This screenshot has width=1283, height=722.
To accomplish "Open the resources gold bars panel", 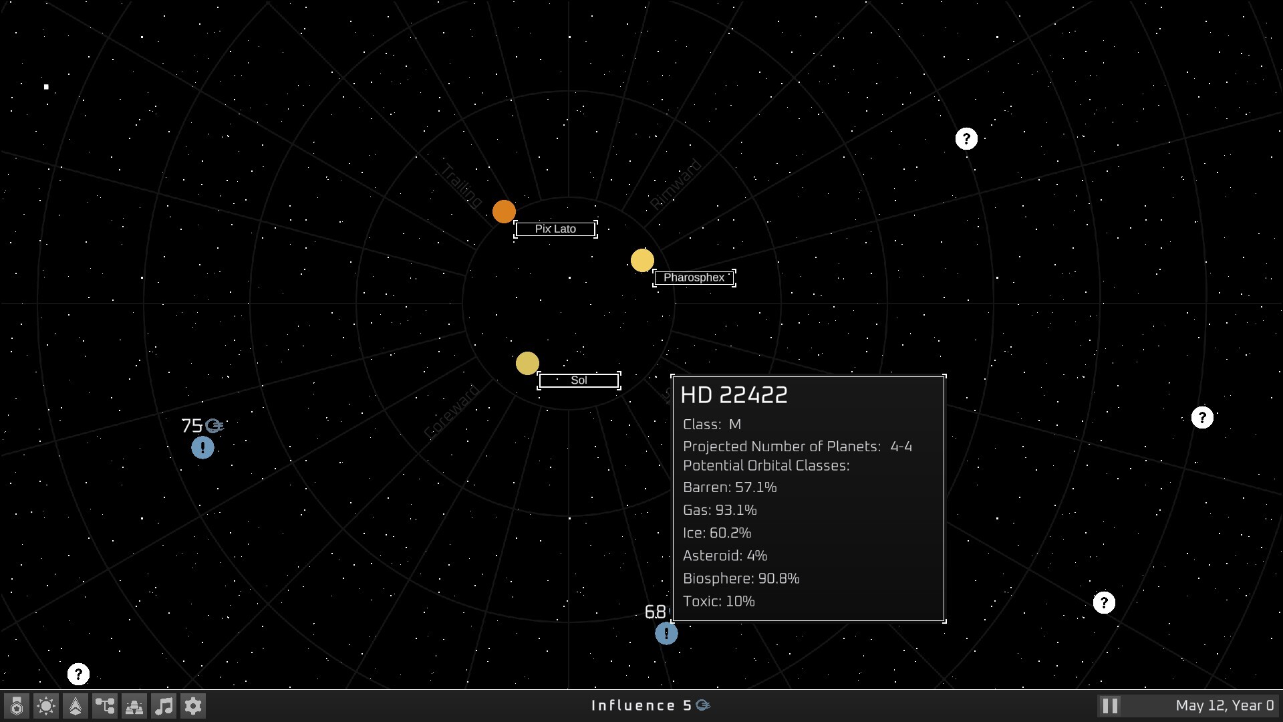I will (134, 705).
